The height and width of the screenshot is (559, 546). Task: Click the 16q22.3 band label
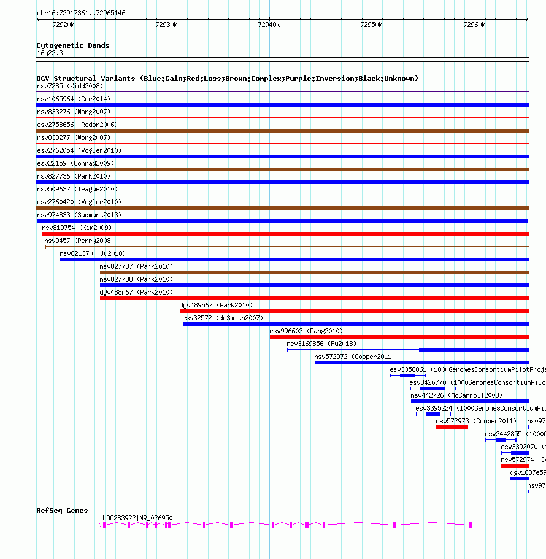[x=50, y=53]
